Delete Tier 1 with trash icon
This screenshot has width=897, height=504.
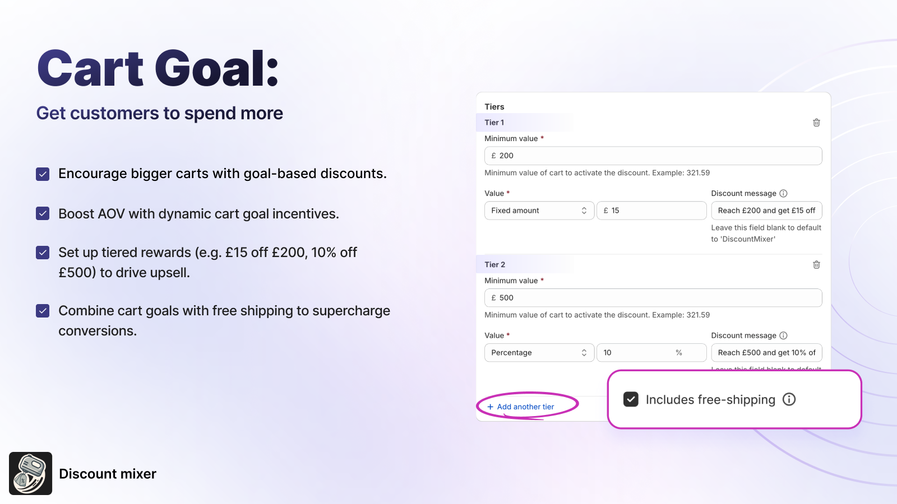click(816, 123)
